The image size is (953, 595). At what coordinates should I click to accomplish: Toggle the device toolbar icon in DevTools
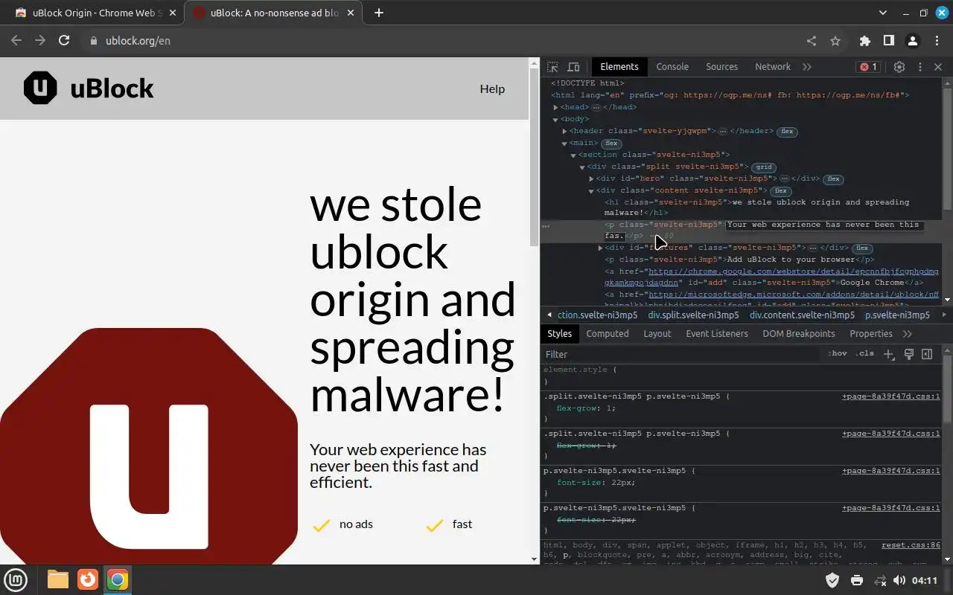click(x=573, y=67)
